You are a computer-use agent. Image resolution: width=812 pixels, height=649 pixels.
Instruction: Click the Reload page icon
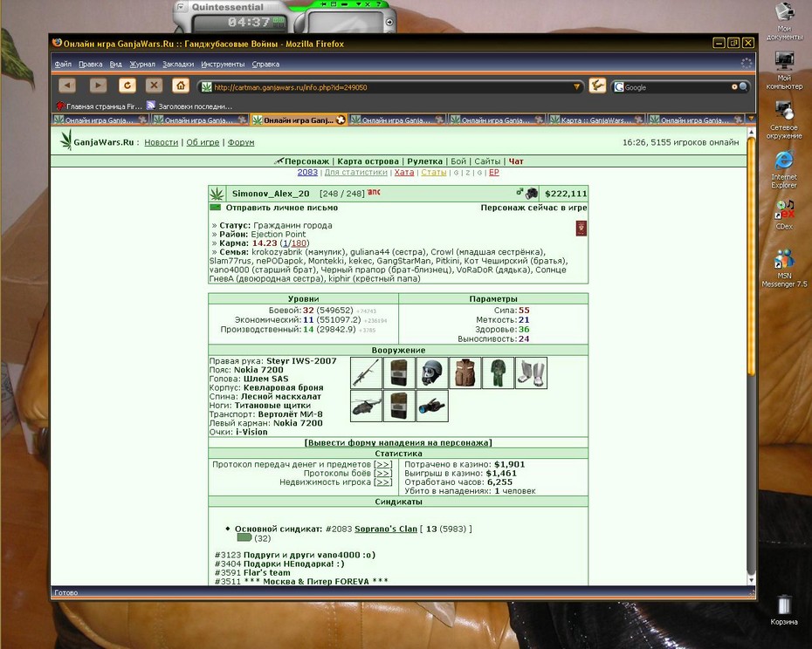point(127,85)
